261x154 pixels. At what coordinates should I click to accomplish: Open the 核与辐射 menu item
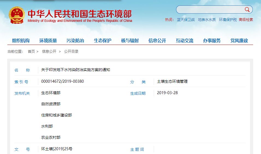tap(130, 41)
